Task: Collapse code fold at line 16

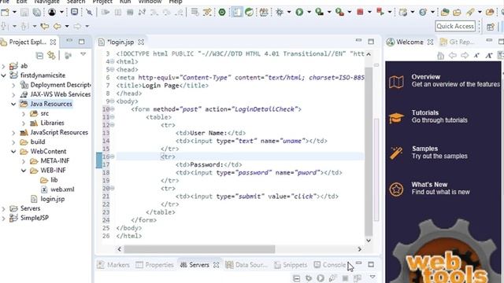Action: [x=112, y=156]
